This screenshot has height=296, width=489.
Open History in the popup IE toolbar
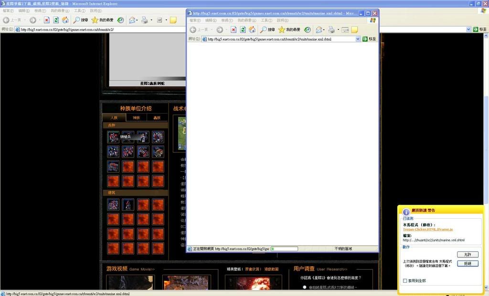click(x=308, y=30)
